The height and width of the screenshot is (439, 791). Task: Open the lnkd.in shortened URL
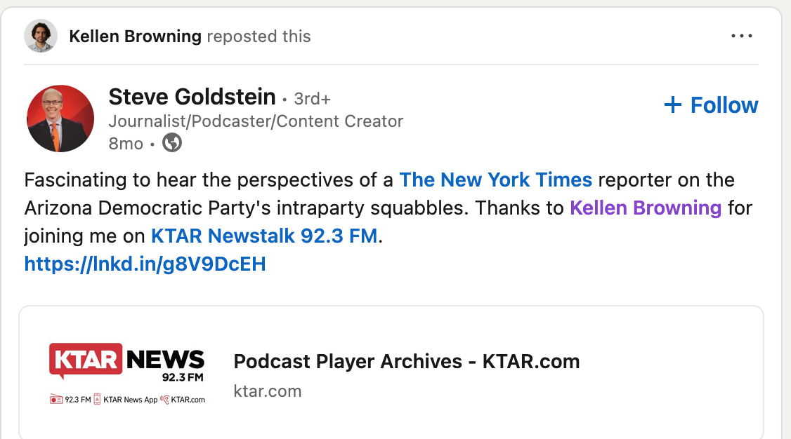145,264
